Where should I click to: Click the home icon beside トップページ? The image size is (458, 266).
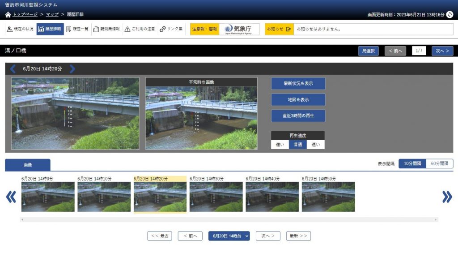click(8, 15)
